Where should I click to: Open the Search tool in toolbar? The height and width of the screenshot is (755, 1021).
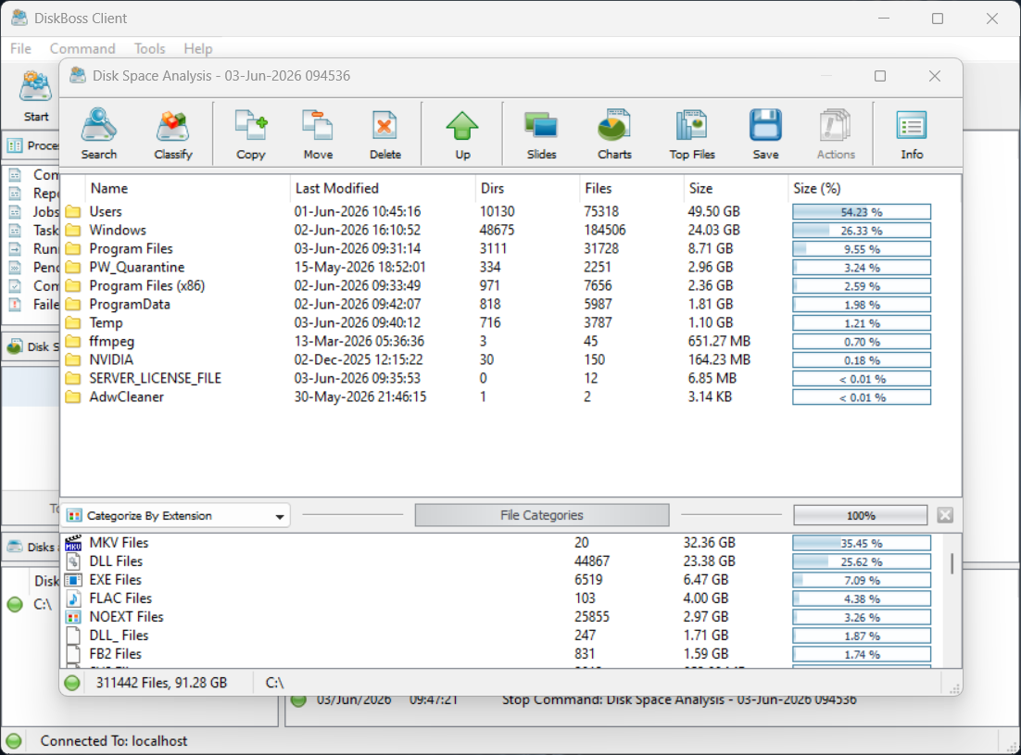pyautogui.click(x=99, y=133)
